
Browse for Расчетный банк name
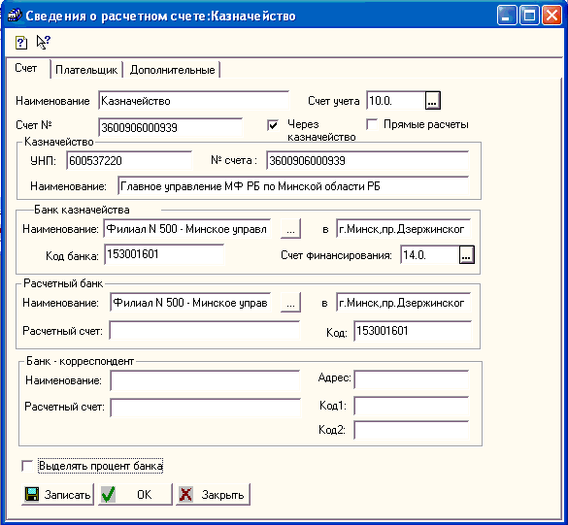pos(290,303)
